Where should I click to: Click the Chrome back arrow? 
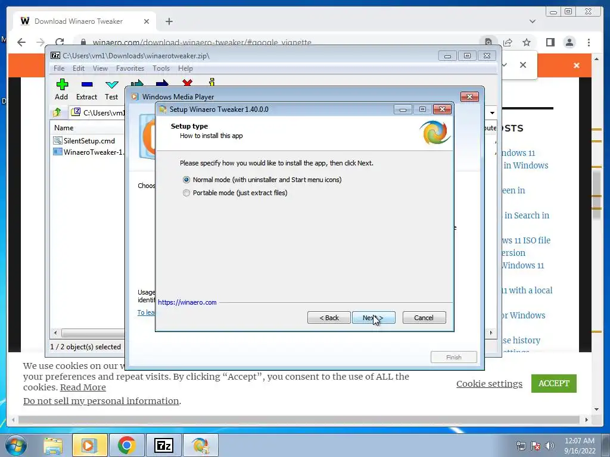[x=21, y=42]
